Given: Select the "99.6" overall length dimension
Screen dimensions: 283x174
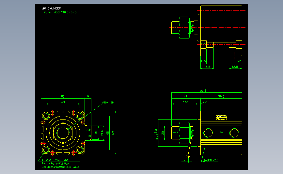Looking at the screenshot, I should 203,91.
